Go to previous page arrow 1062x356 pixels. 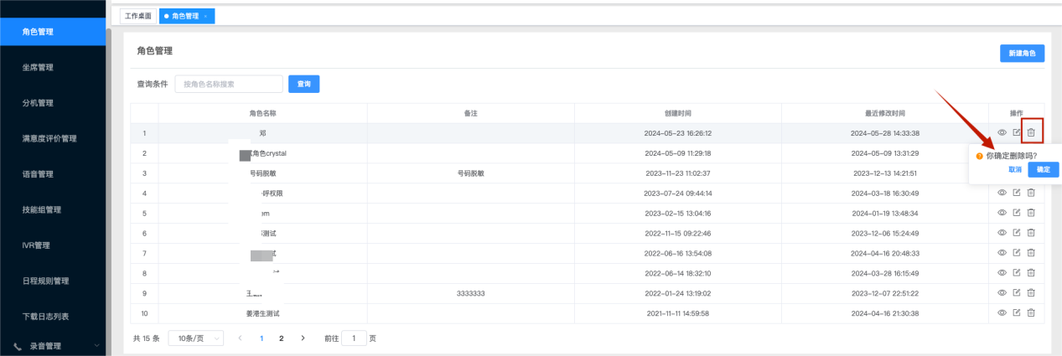(241, 338)
